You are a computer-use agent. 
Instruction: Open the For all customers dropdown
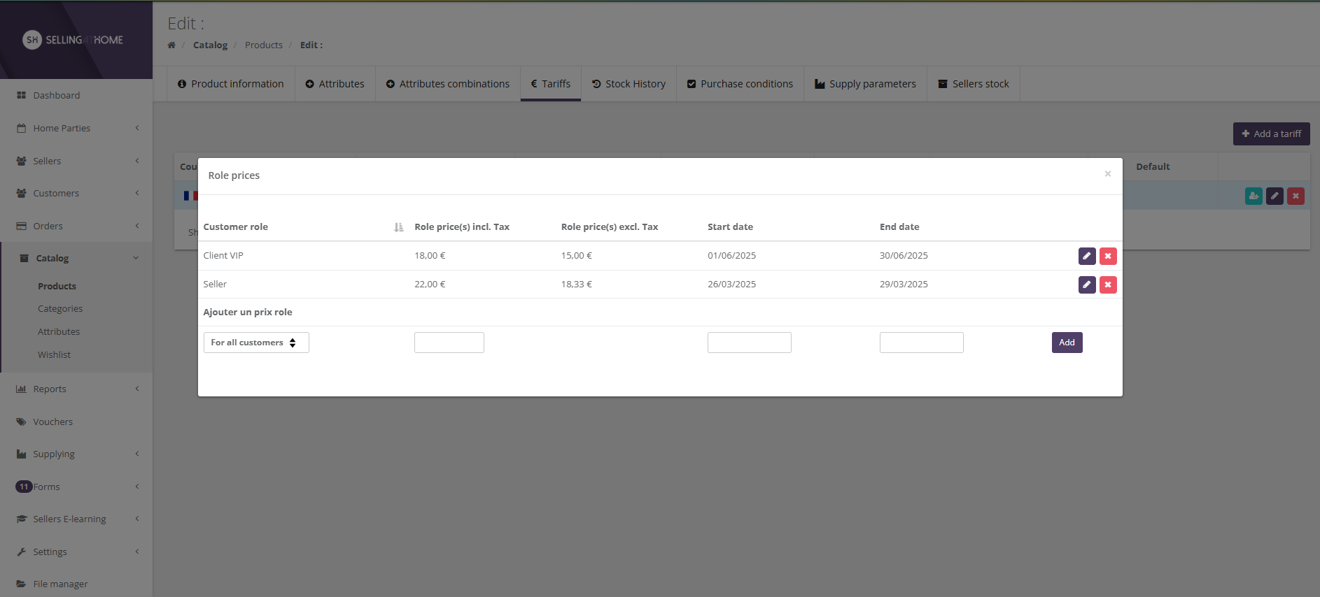click(x=255, y=343)
